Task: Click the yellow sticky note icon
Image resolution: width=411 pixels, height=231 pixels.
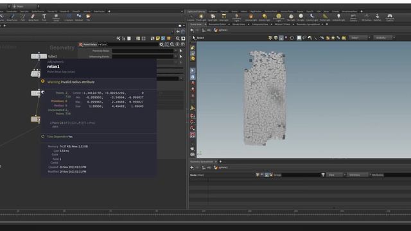Action: [158, 38]
